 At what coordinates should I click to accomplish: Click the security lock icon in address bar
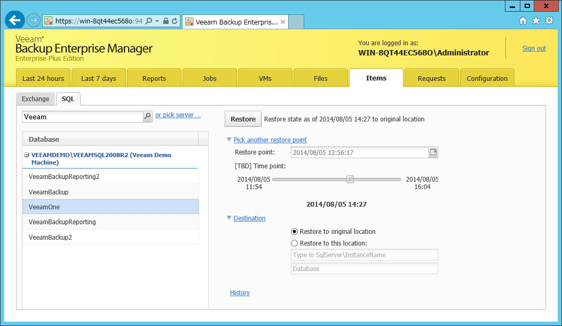(x=165, y=21)
